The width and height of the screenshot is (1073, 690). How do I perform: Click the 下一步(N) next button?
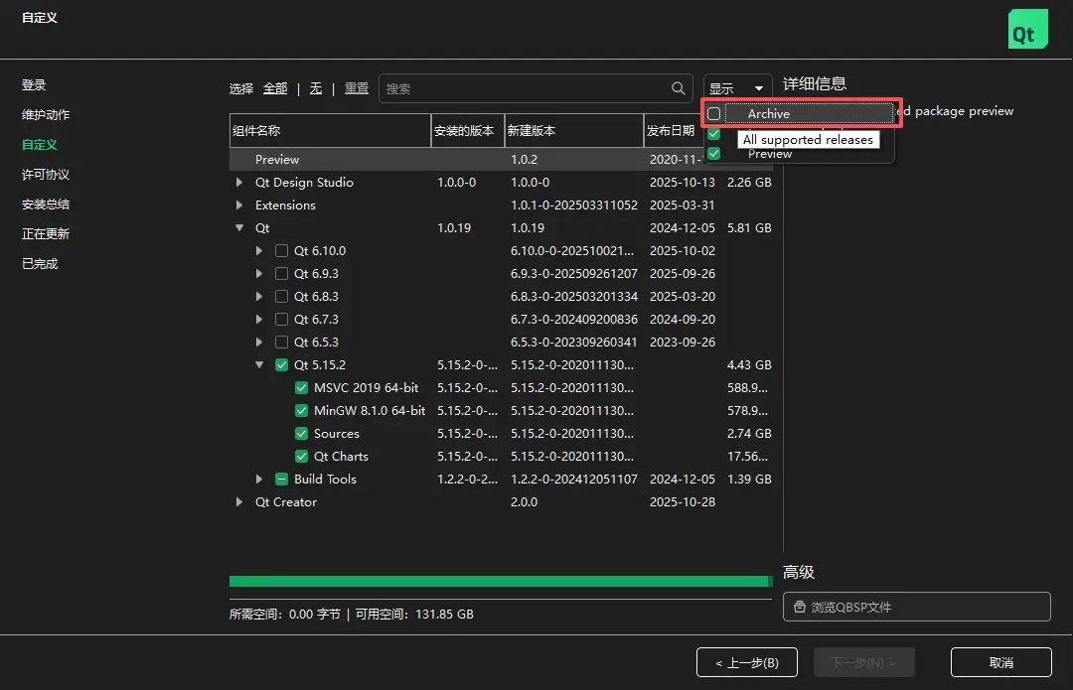863,662
